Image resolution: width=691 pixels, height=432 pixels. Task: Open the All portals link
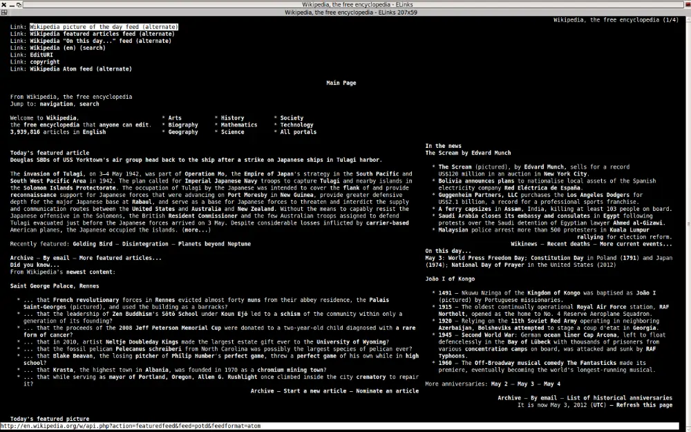point(299,132)
